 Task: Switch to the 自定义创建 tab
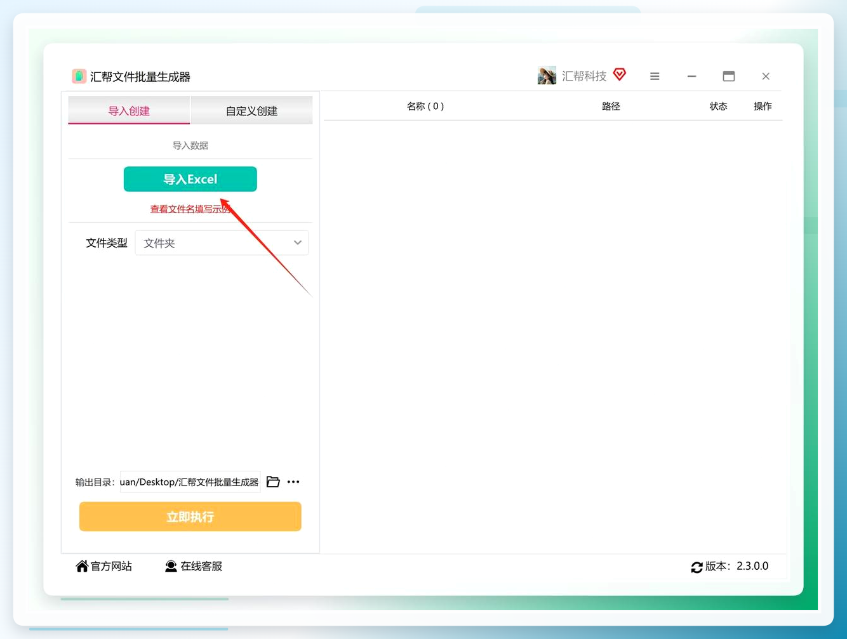tap(251, 110)
